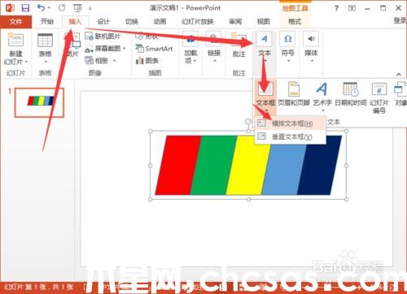Collapse the ribbon with the chevron

pyautogui.click(x=398, y=74)
